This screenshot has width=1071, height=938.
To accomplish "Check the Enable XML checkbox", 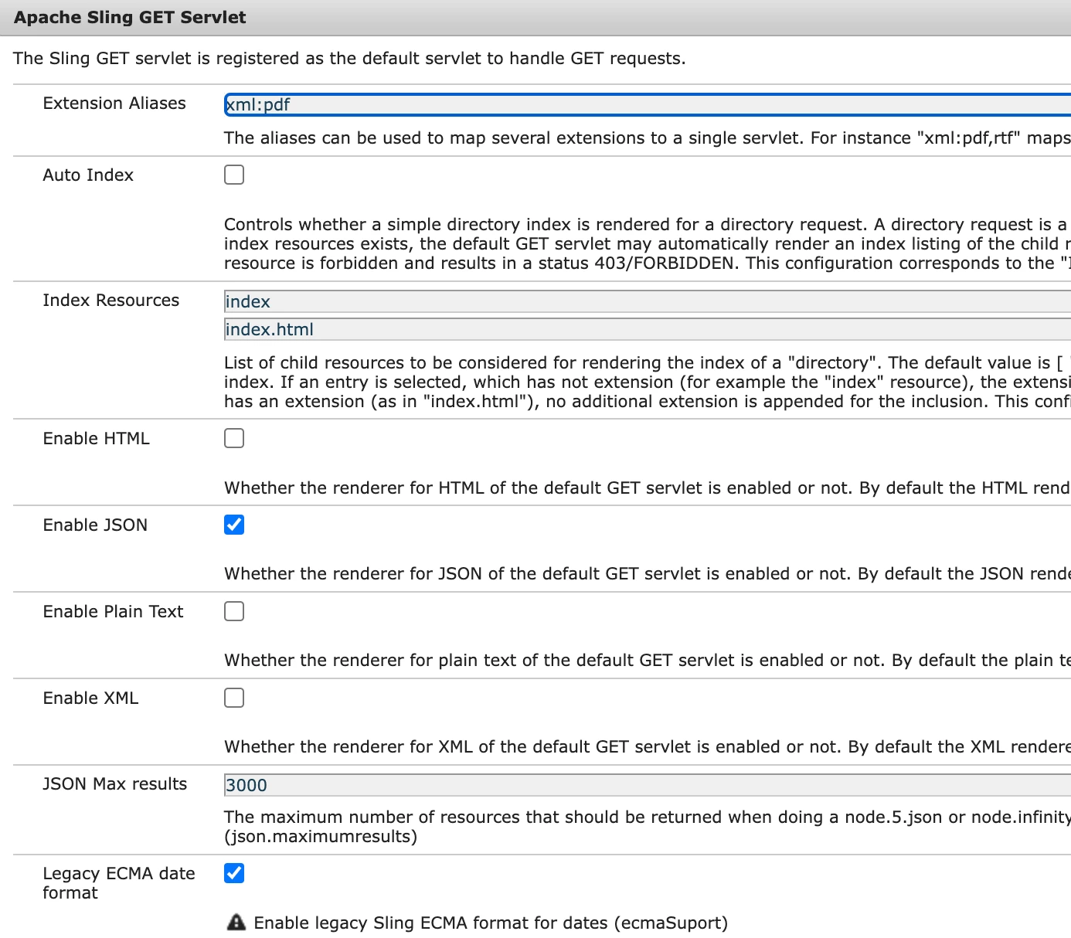I will (234, 698).
